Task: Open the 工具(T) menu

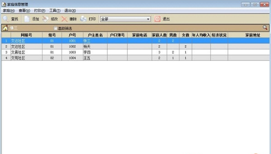Action: coord(55,11)
